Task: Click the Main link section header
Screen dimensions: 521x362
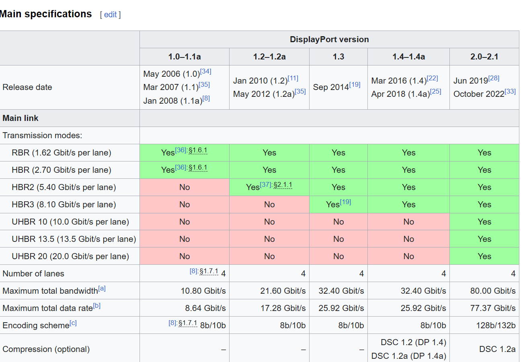Action: click(21, 119)
